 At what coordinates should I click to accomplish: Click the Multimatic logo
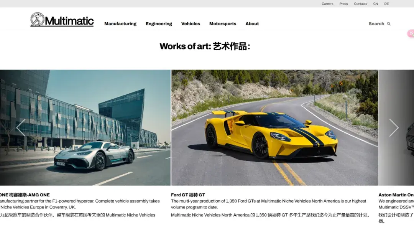click(62, 19)
